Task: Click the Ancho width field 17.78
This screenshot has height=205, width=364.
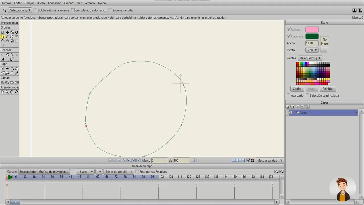Action: 312,43
